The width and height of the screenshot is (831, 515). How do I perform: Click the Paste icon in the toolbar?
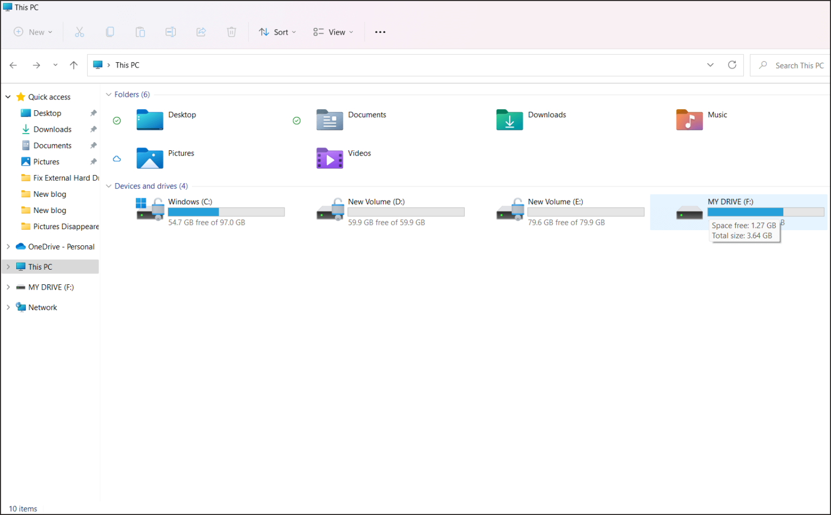[140, 32]
